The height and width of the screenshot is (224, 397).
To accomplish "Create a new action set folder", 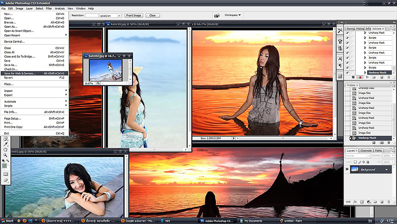I will pyautogui.click(x=374, y=77).
